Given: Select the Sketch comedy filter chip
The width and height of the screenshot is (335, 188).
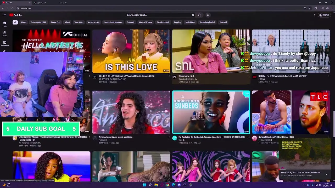Looking at the screenshot, I should click(x=163, y=22).
